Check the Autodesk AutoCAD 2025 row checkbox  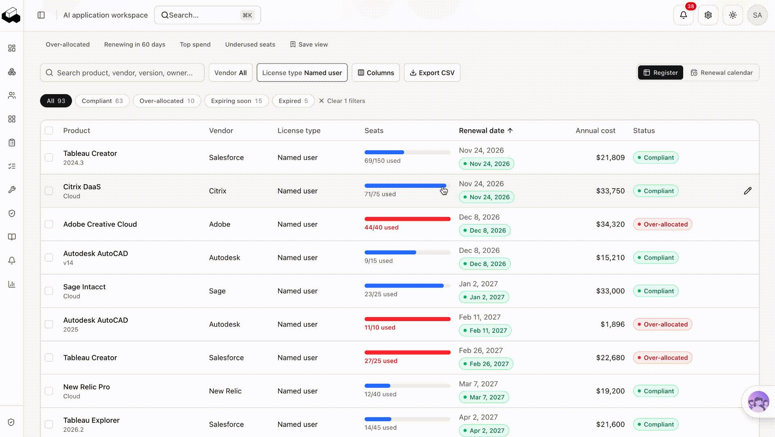point(49,324)
